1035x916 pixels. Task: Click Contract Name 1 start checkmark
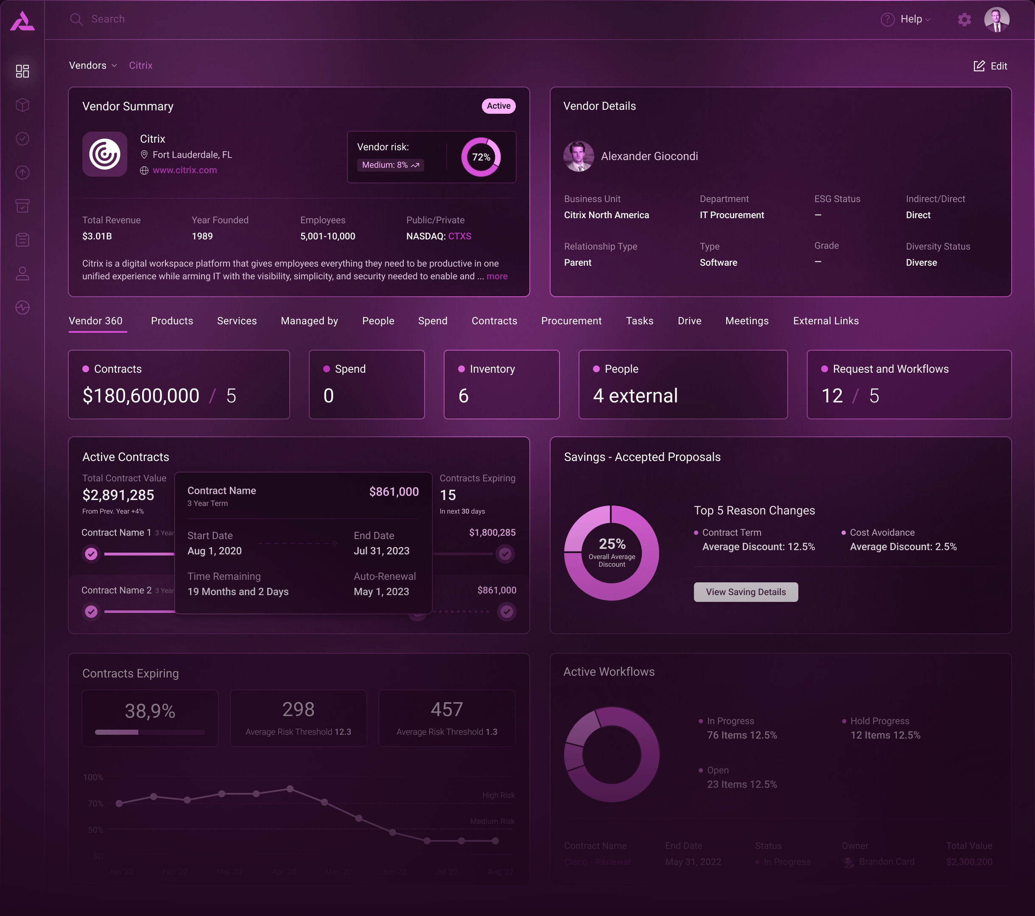[91, 554]
